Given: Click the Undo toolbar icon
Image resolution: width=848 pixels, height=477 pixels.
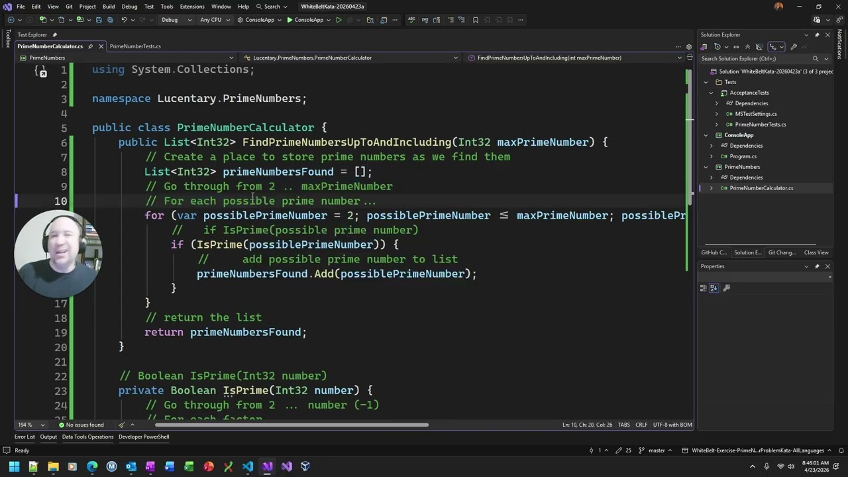Looking at the screenshot, I should click(124, 20).
